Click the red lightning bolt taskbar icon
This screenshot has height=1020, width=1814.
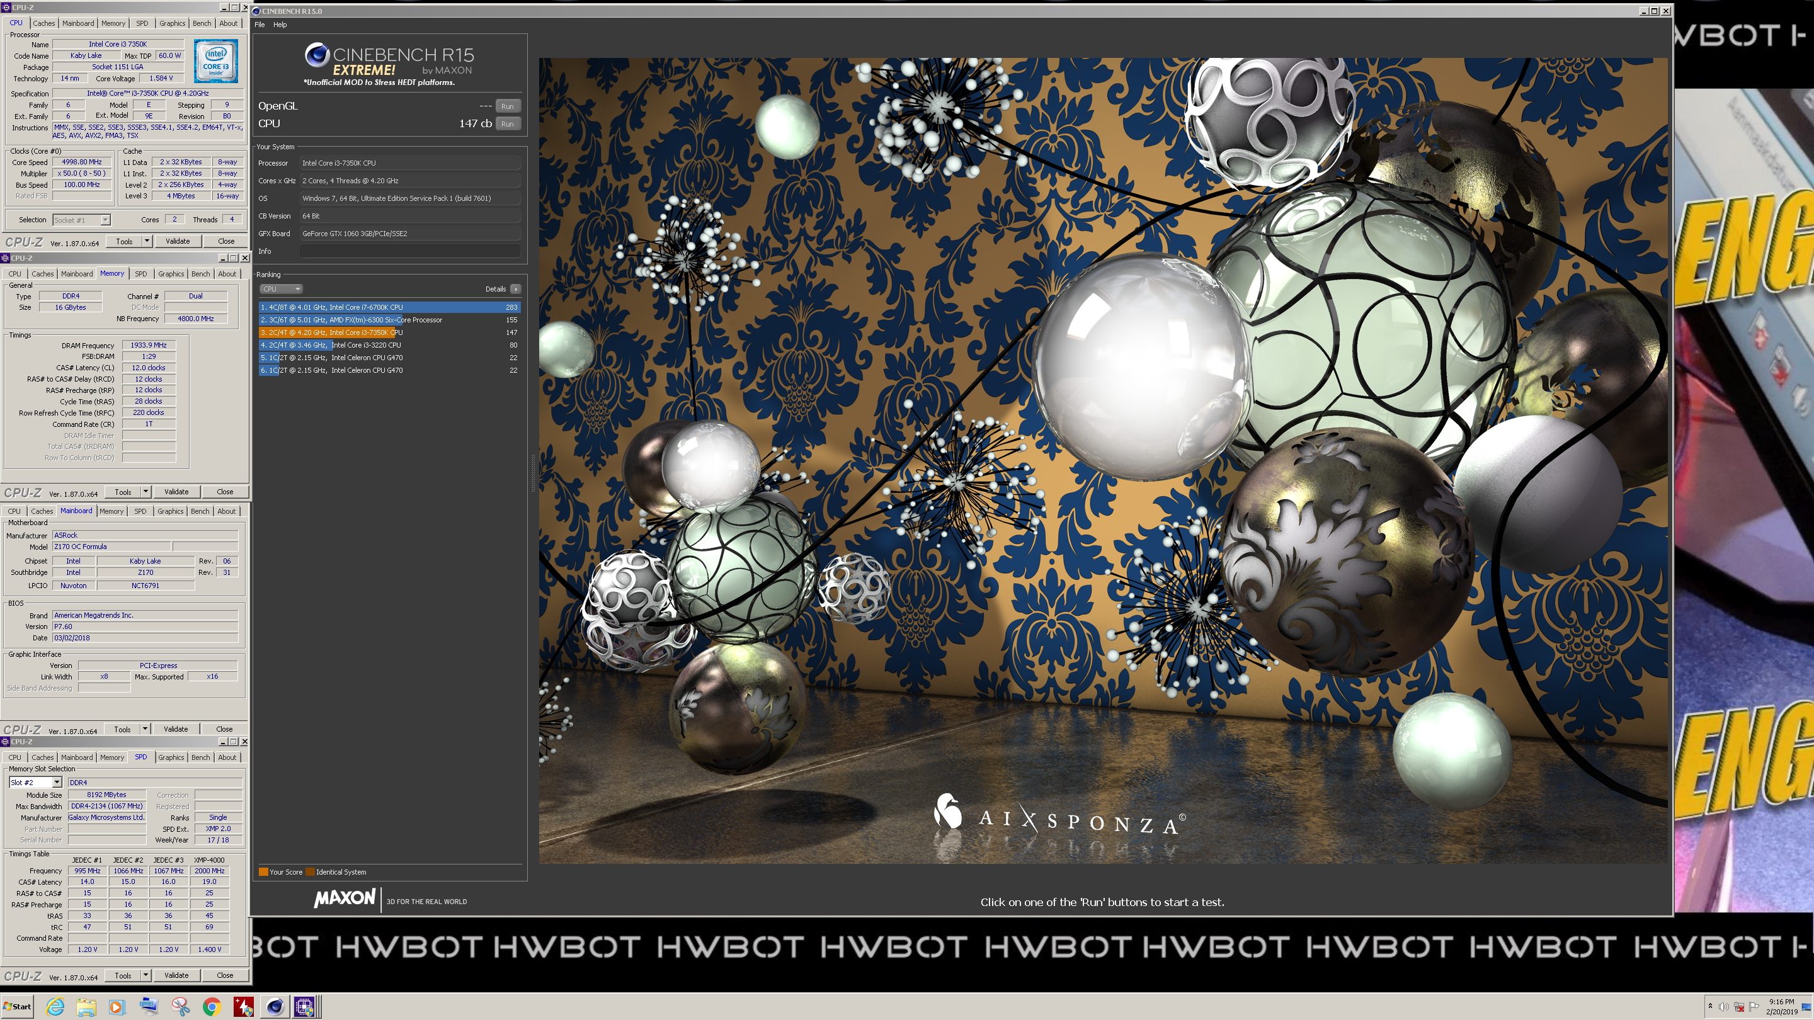coord(243,1007)
